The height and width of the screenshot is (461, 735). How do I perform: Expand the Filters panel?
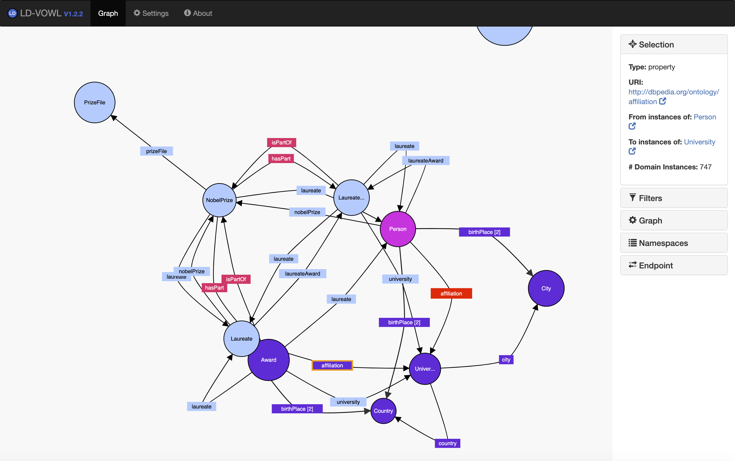coord(674,198)
